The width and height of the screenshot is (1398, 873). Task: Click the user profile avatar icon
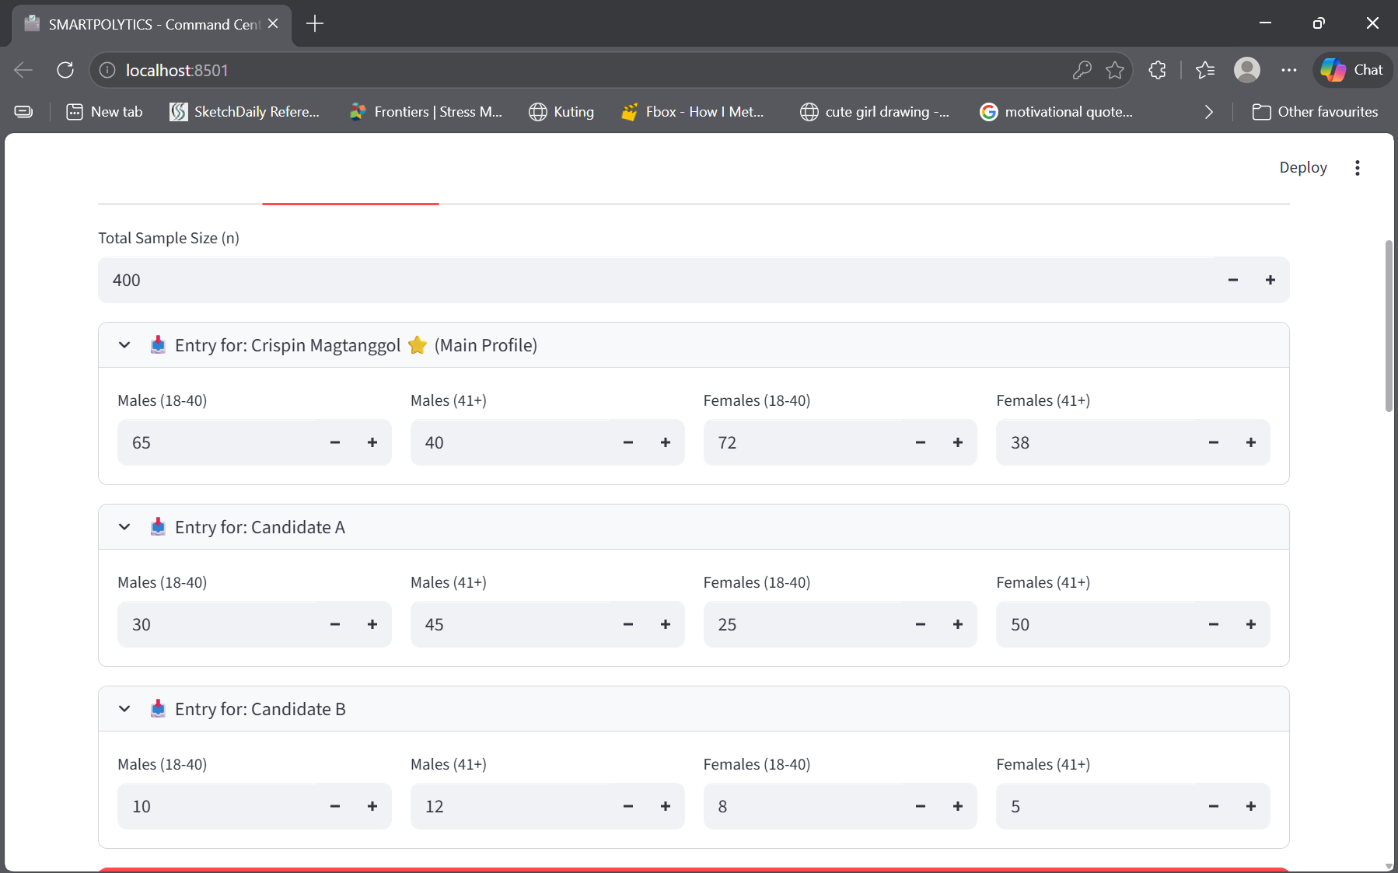point(1246,70)
